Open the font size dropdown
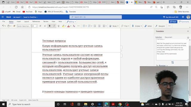The image size is (191, 107). click(x=36, y=26)
